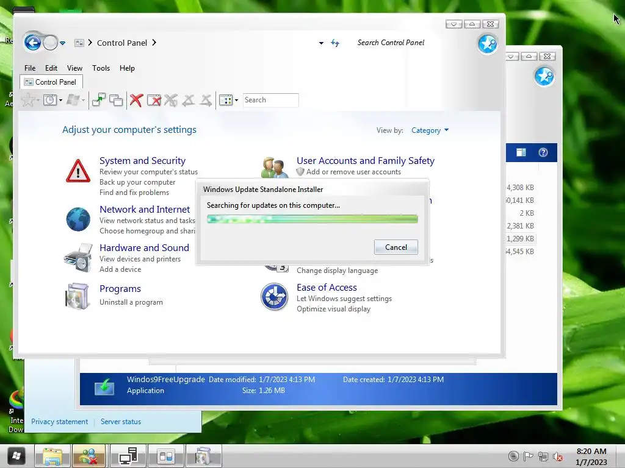Click the taskbar clock 8:20 AM
The height and width of the screenshot is (468, 625).
[x=591, y=452]
